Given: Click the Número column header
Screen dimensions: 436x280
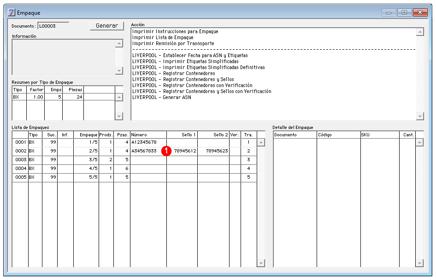Looking at the screenshot, I should pyautogui.click(x=148, y=135).
